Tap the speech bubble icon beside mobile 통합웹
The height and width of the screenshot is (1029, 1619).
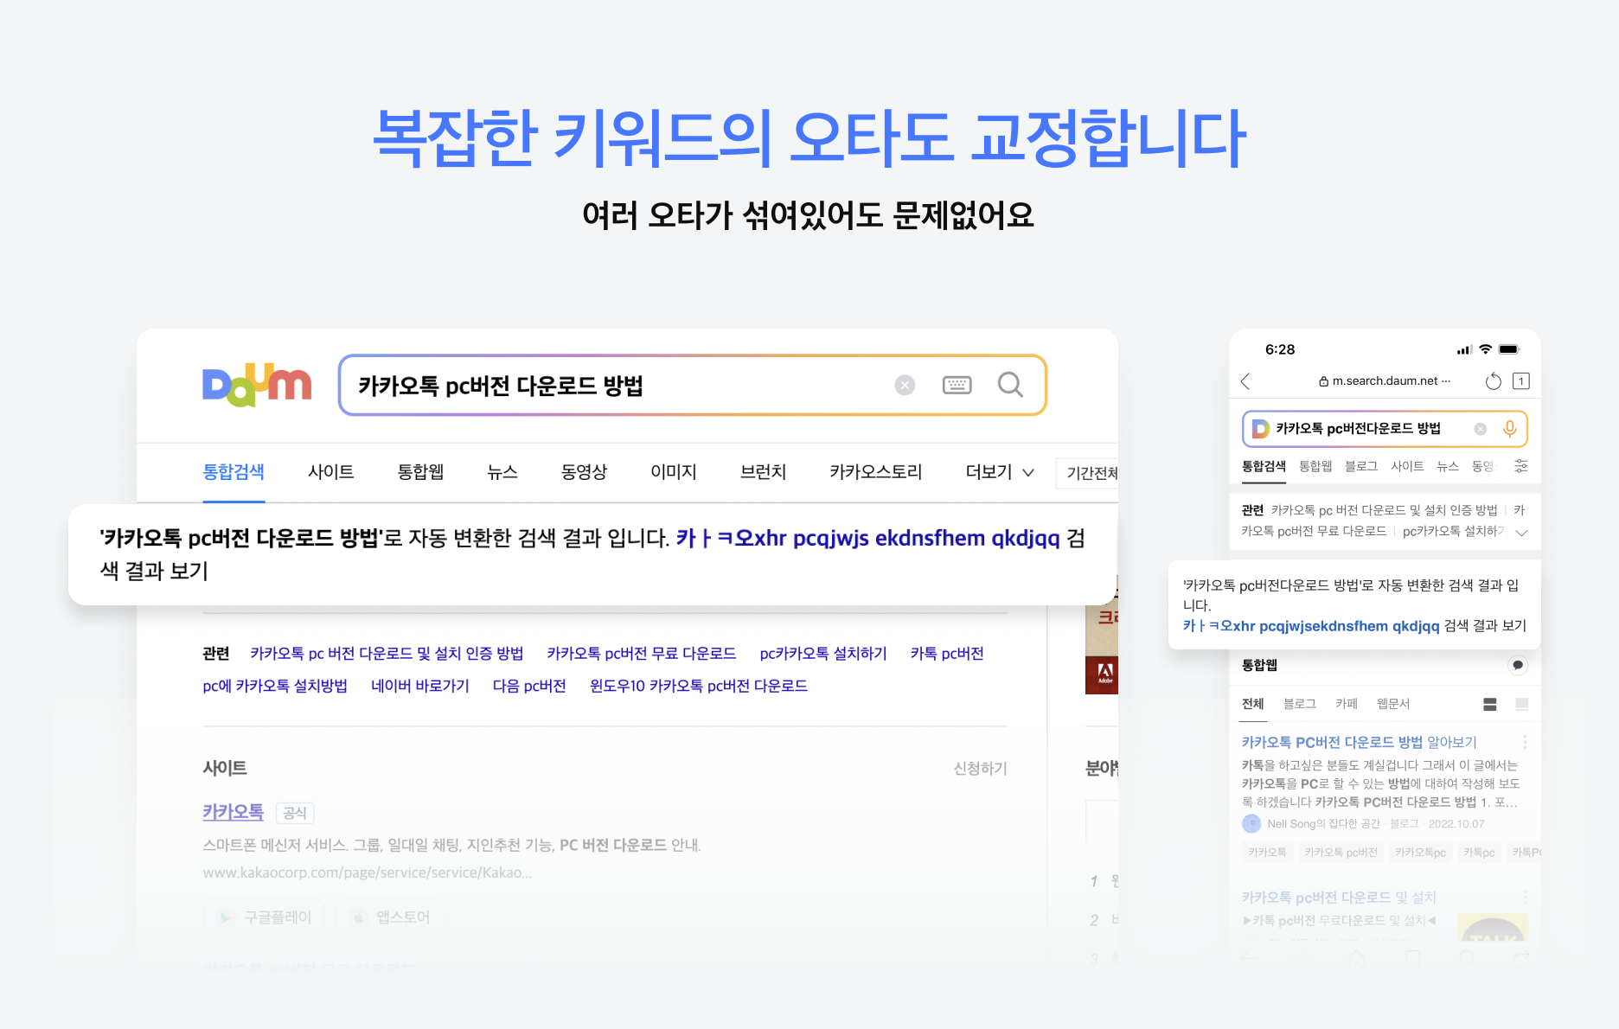point(1518,665)
